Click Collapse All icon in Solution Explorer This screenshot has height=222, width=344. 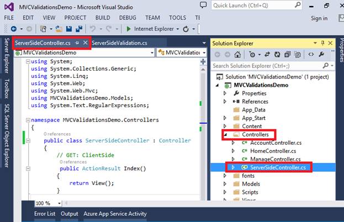click(287, 55)
